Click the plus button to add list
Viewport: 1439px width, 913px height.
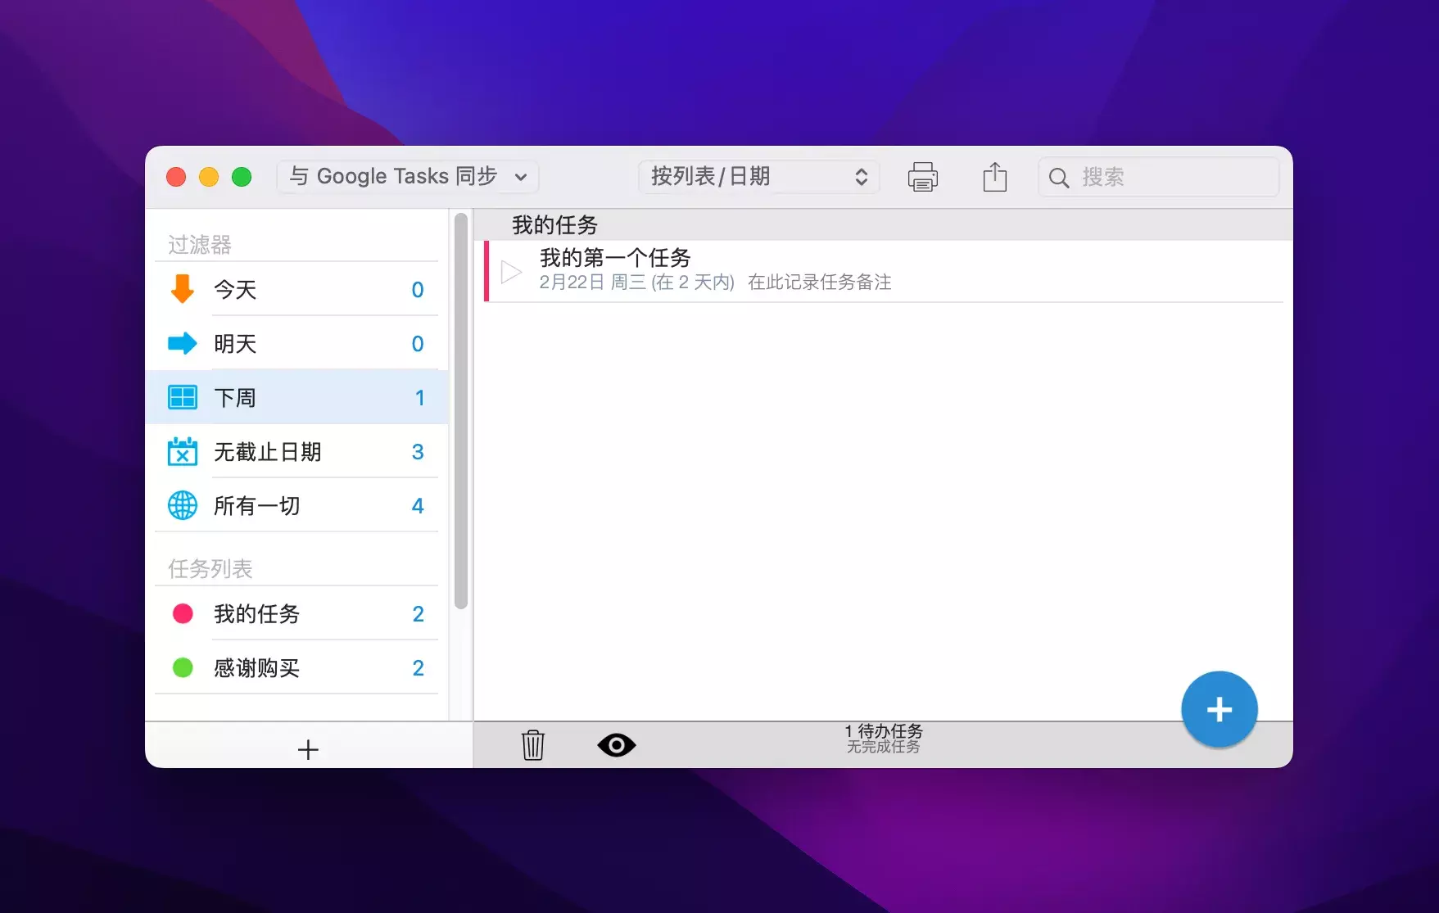pyautogui.click(x=308, y=749)
